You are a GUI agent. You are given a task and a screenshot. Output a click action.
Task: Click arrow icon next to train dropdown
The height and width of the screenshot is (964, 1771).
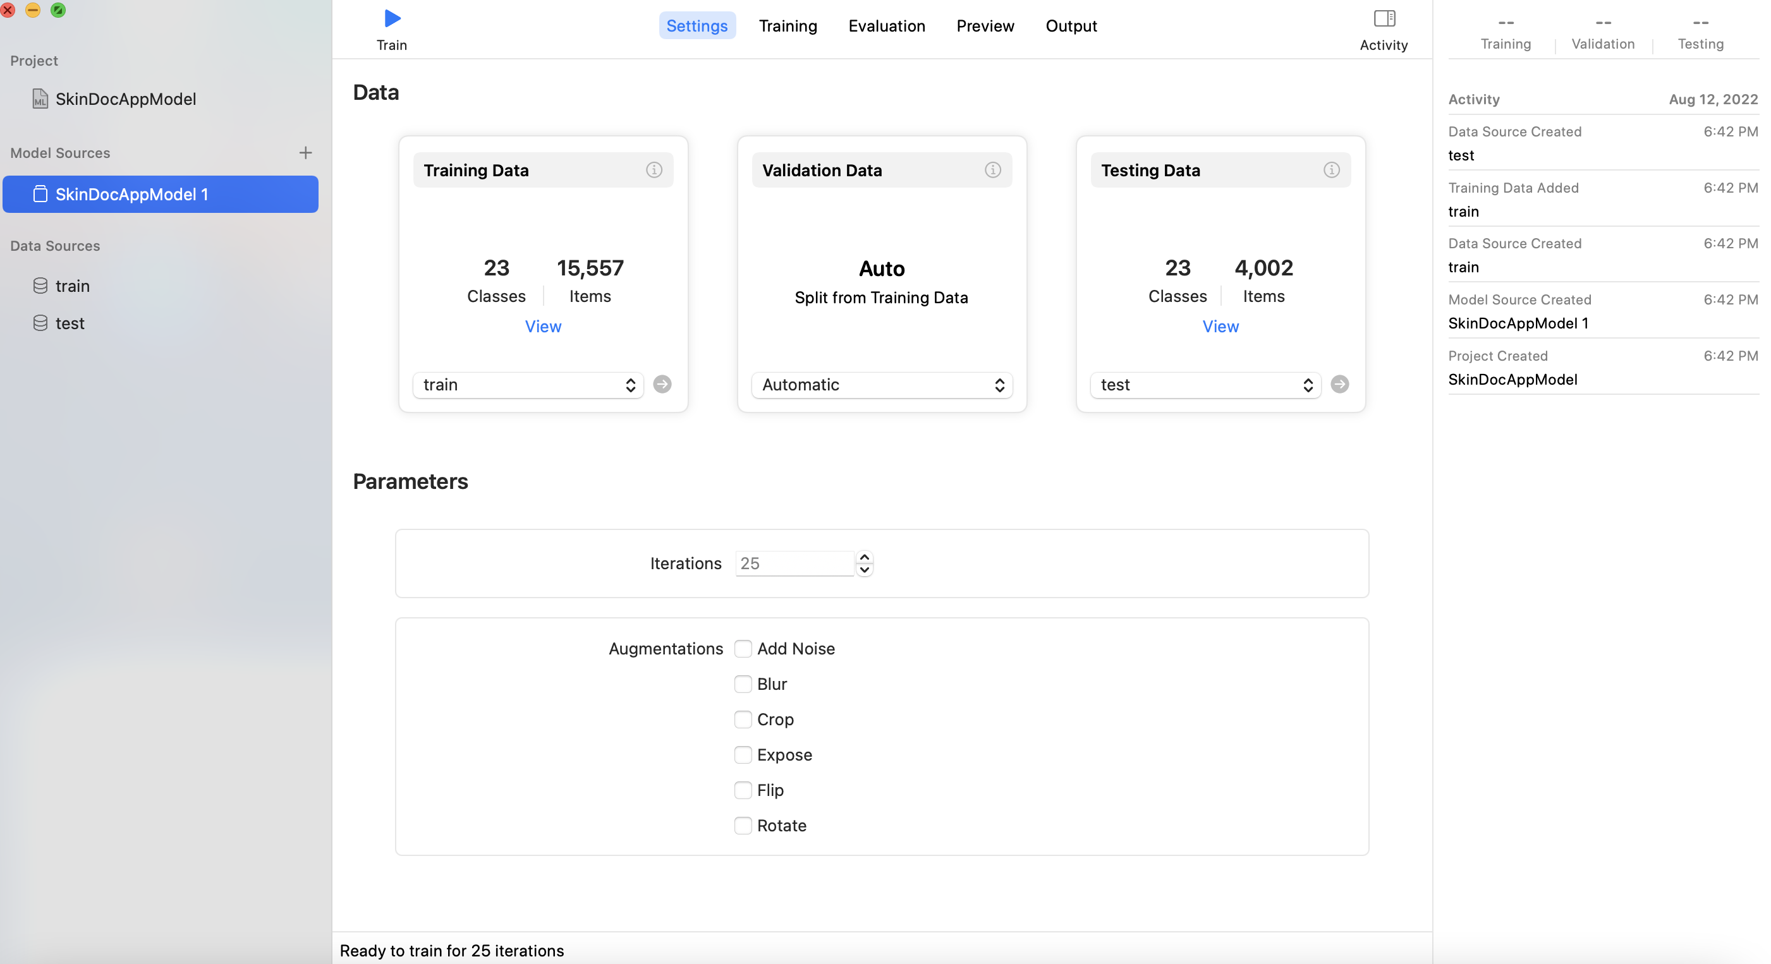coord(662,384)
